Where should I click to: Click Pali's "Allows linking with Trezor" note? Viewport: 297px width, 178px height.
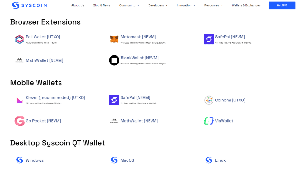41,43
